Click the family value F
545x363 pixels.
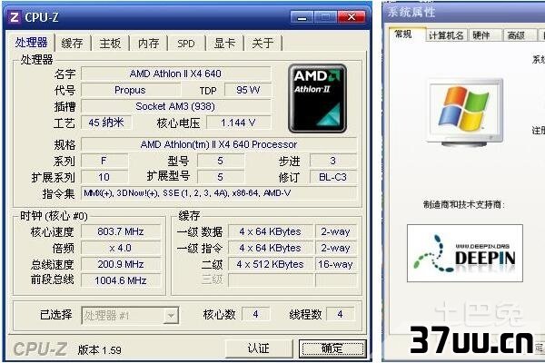click(x=104, y=161)
